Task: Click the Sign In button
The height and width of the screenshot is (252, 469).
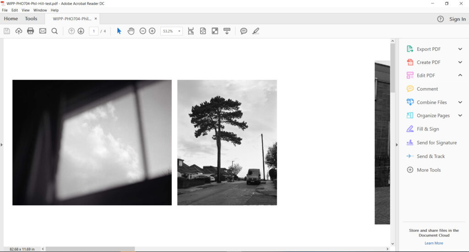Action: click(x=458, y=19)
